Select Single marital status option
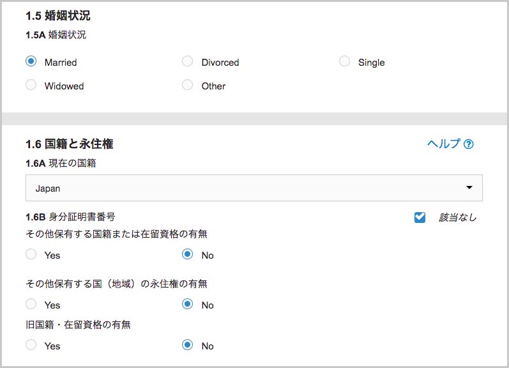509x368 pixels. (x=344, y=61)
